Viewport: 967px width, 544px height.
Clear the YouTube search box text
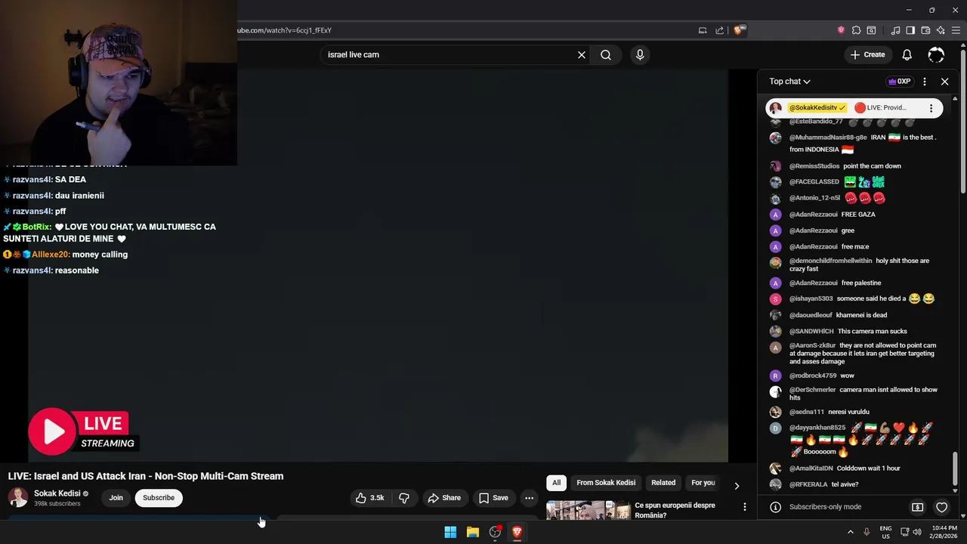pyautogui.click(x=582, y=54)
